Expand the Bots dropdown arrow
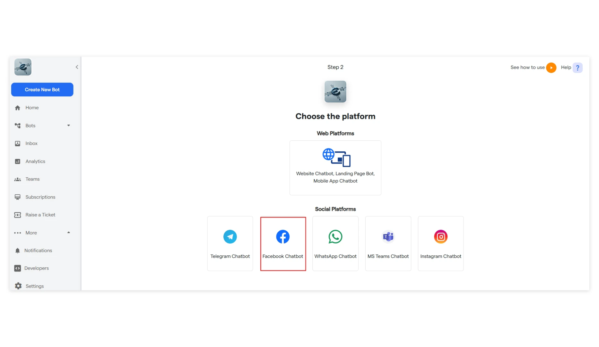The height and width of the screenshot is (347, 599). 68,125
